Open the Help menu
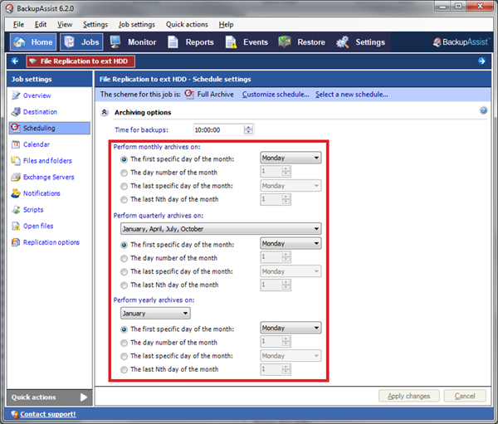This screenshot has width=498, height=424. pyautogui.click(x=226, y=24)
